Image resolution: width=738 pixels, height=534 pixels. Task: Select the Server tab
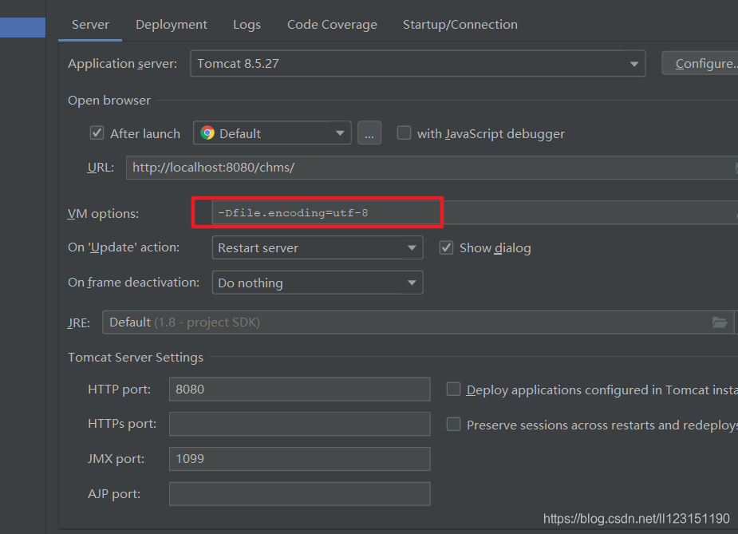(90, 25)
